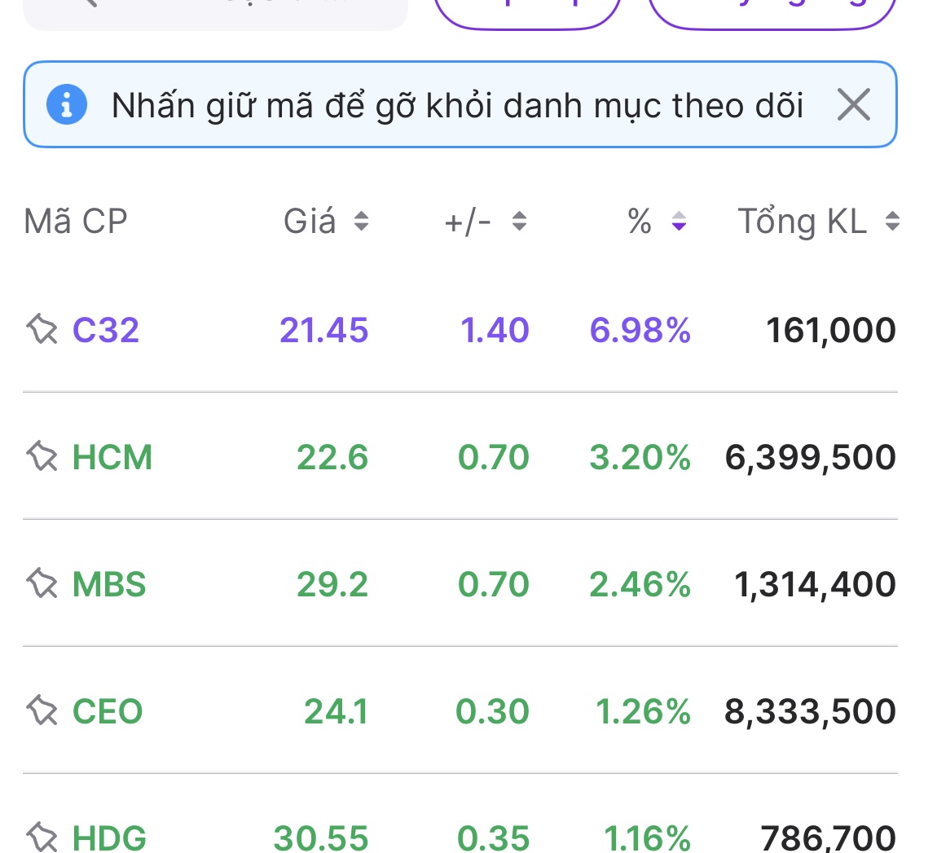Dismiss the watchlist hint banner
This screenshot has height=853, width=937.
point(854,105)
